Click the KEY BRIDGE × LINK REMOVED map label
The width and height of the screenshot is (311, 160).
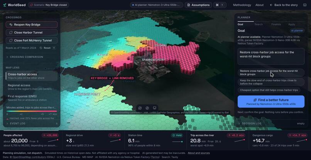(112, 78)
